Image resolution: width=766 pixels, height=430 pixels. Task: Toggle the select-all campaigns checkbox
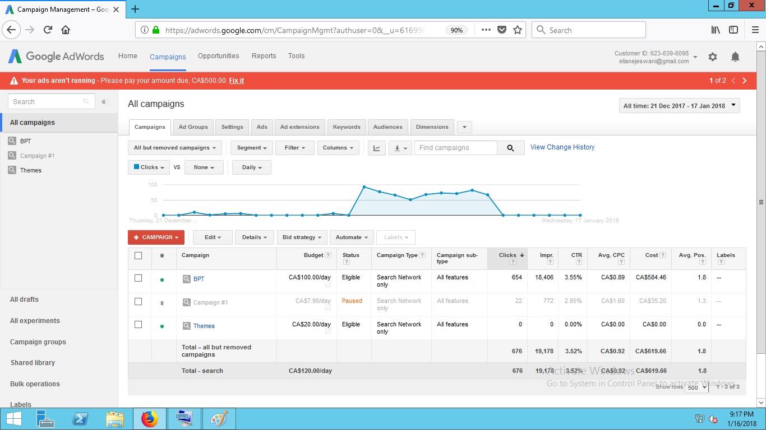[139, 255]
